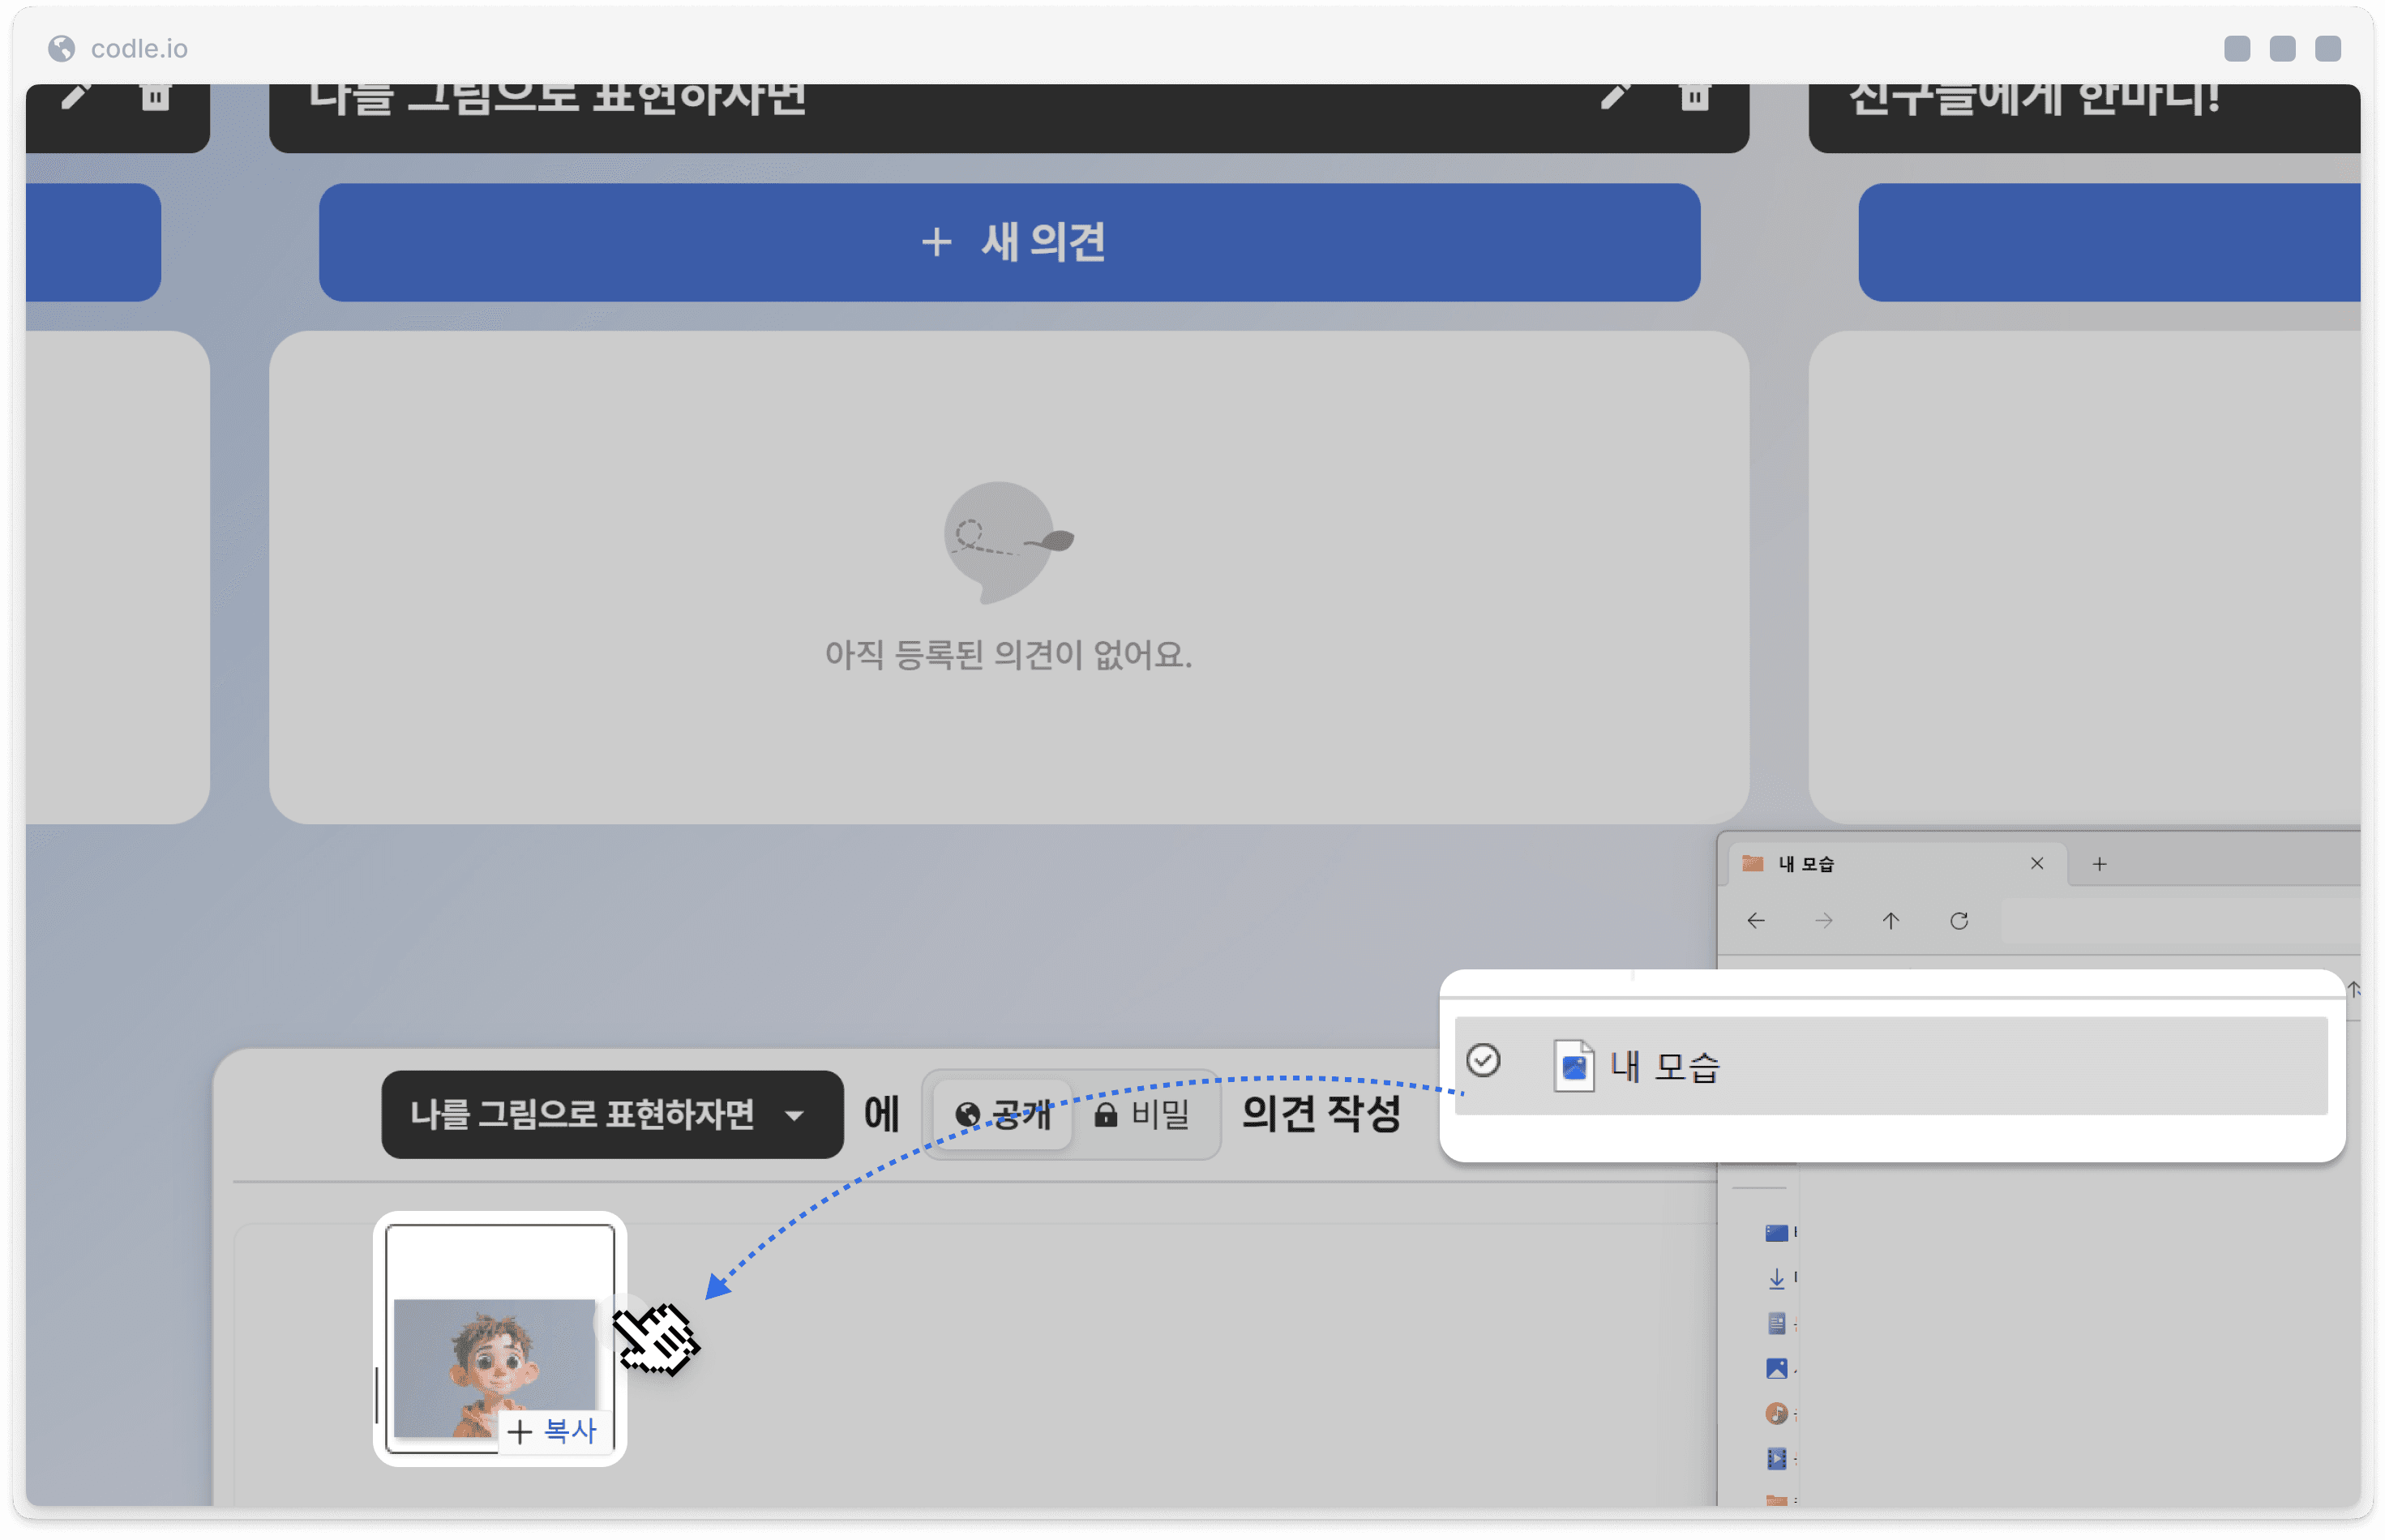The width and height of the screenshot is (2385, 1540).
Task: Click the trash icon on '나를 그림으로 표현하자면' column
Action: (x=1694, y=96)
